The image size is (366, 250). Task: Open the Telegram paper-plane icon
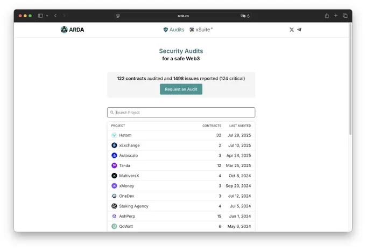coord(299,30)
